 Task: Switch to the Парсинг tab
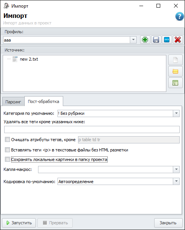[x=13, y=102]
